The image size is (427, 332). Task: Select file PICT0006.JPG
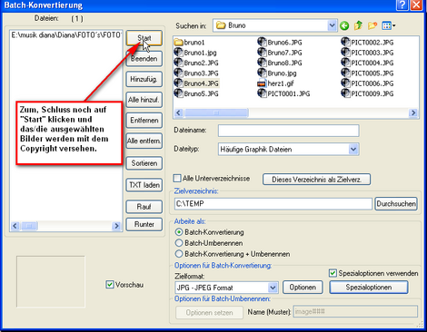[367, 83]
